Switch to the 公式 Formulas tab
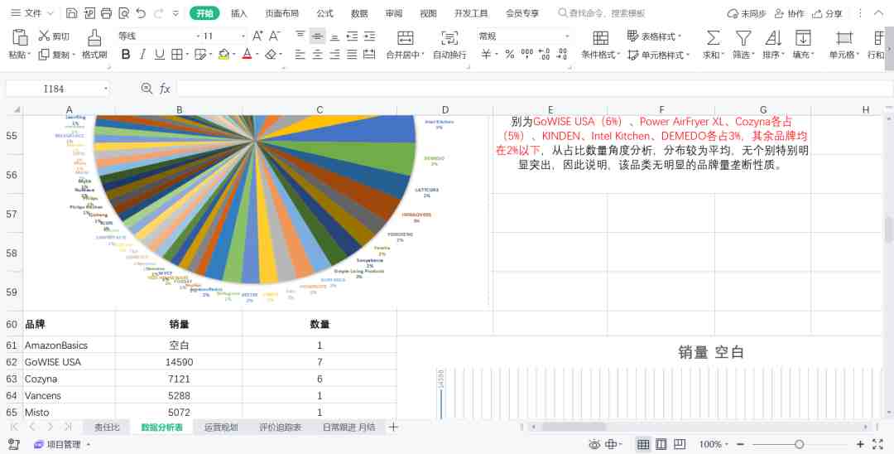Viewport: 894px width, 454px height. click(325, 13)
